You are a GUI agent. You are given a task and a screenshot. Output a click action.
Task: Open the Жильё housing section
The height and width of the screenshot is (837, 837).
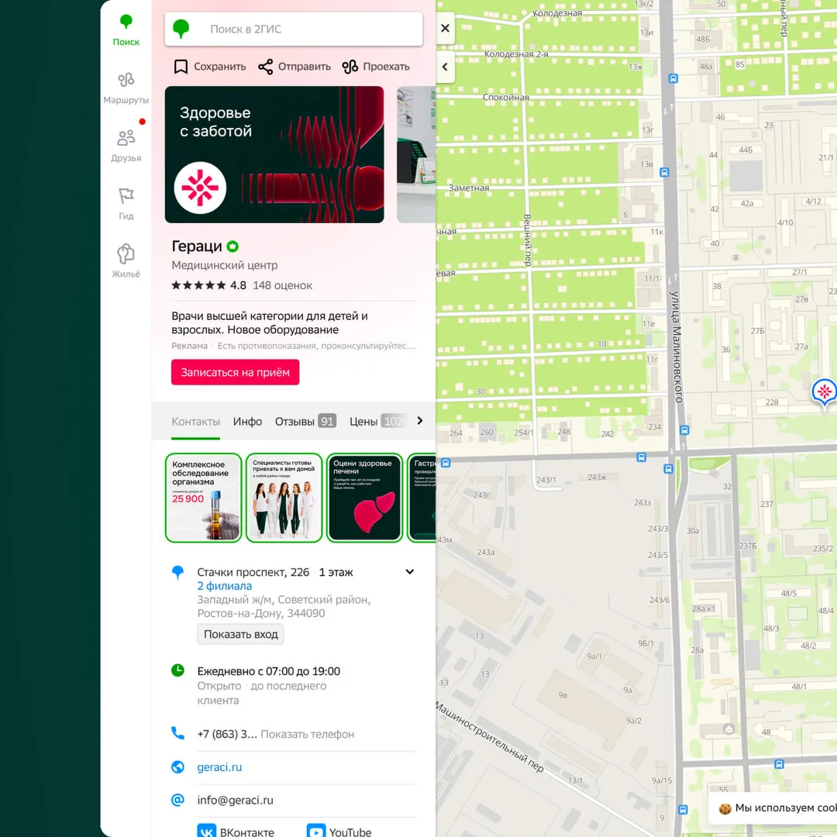click(126, 262)
